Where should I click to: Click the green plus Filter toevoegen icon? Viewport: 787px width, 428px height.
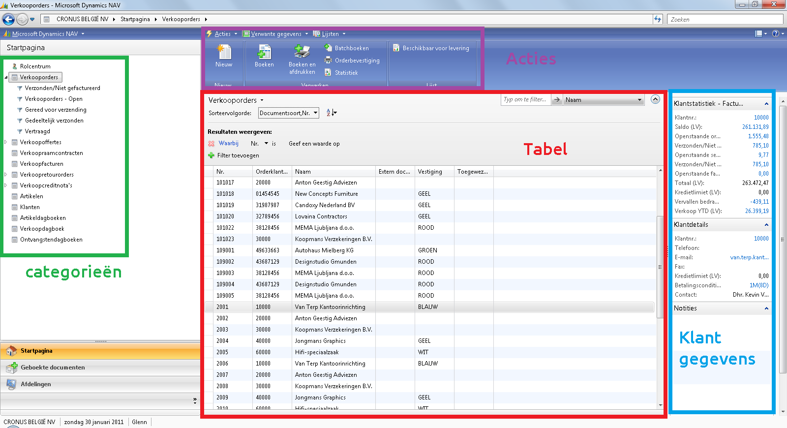pos(212,155)
